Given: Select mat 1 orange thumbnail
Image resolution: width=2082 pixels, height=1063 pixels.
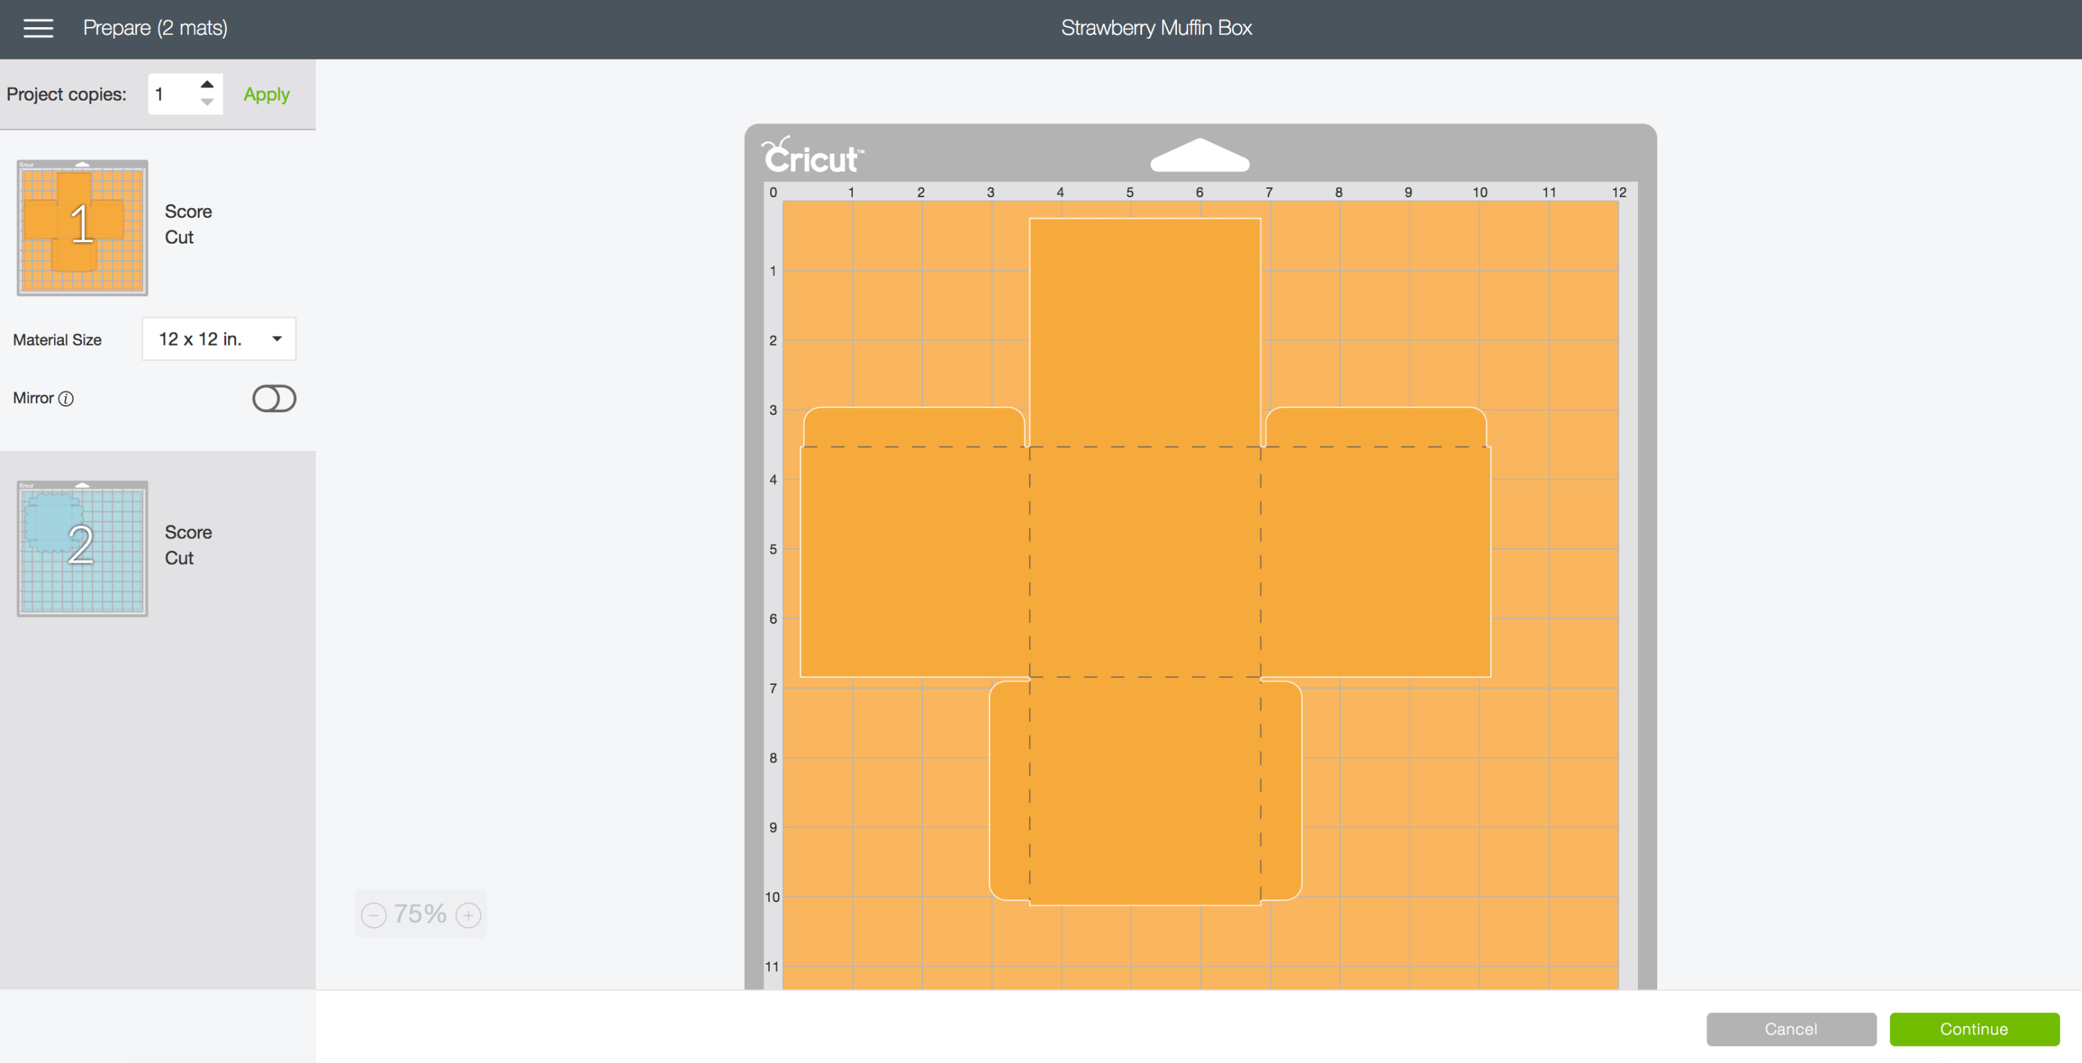Looking at the screenshot, I should pyautogui.click(x=83, y=227).
